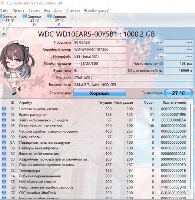Click the Наихудшее column header

[123, 103]
